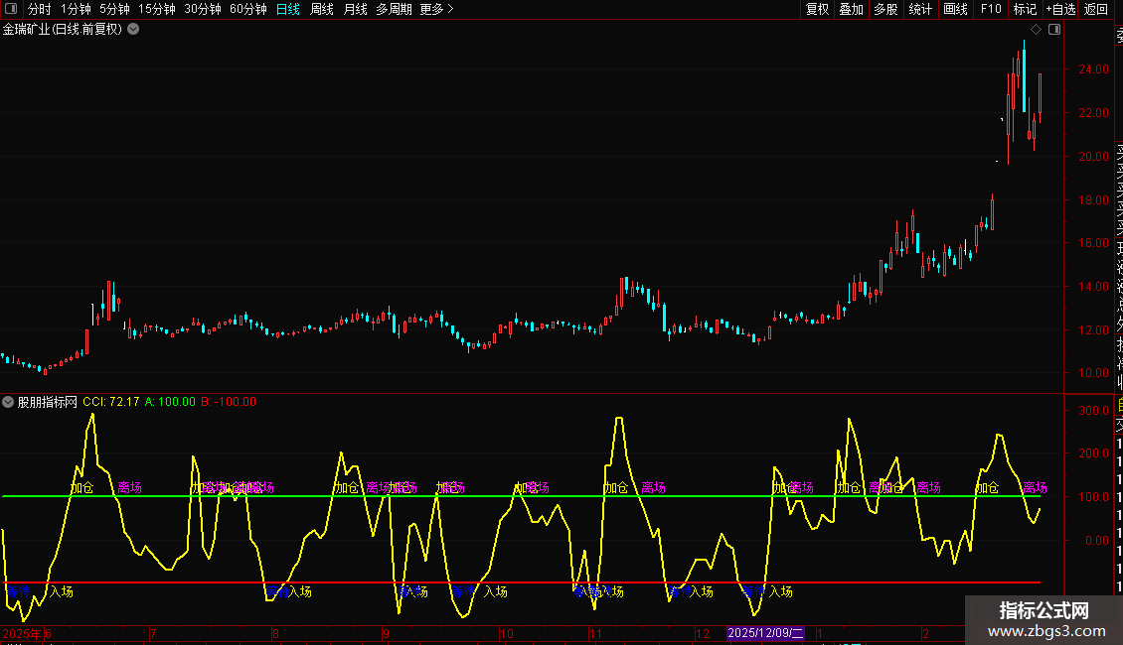1123x645 pixels.
Task: Click the 2025/12/09 date marker on timeline
Action: [x=766, y=632]
